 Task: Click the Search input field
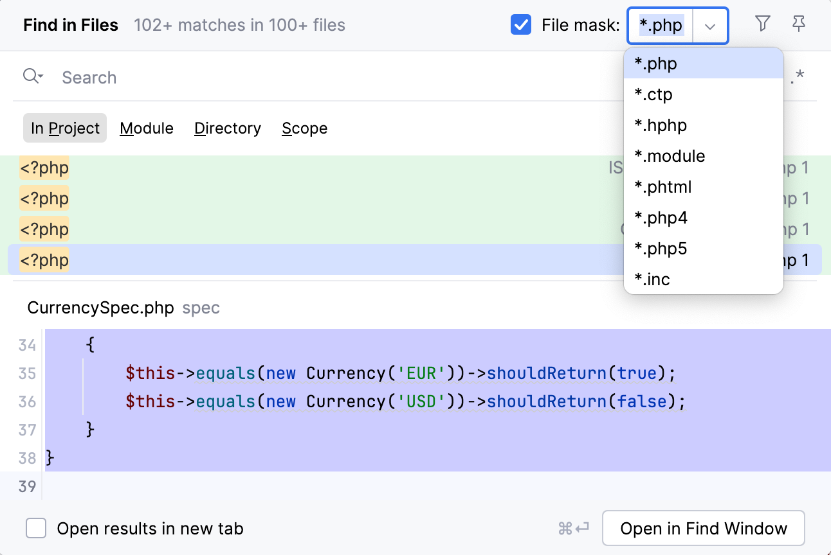[x=257, y=77]
